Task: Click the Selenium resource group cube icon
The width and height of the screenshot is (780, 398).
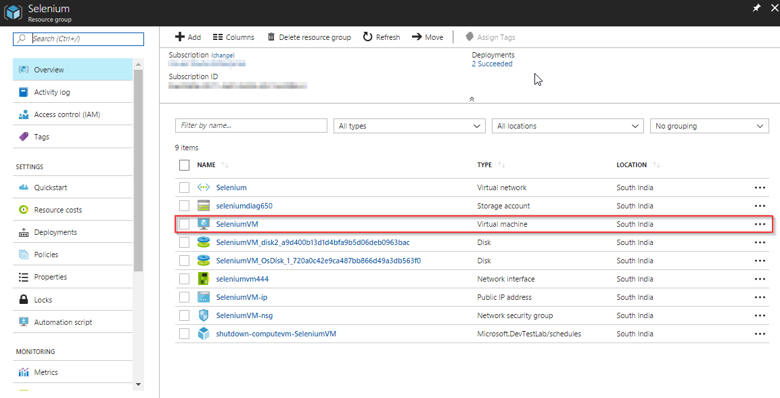Action: (13, 12)
